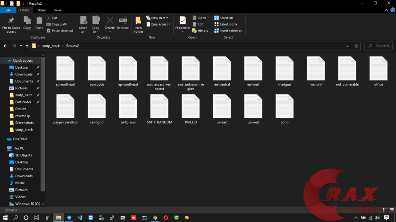This screenshot has width=396, height=222.
Task: Open taskbar Search icon
Action: [x=15, y=217]
